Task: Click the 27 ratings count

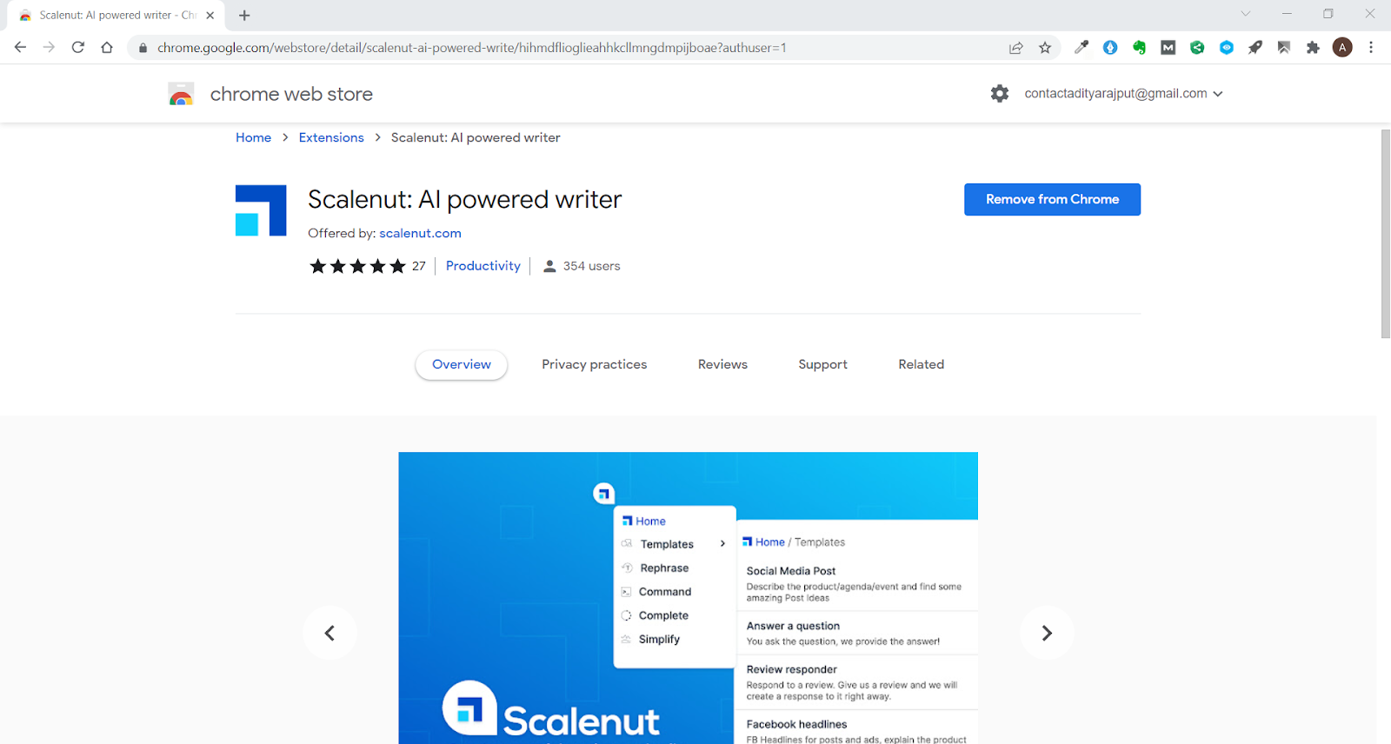Action: pyautogui.click(x=419, y=266)
